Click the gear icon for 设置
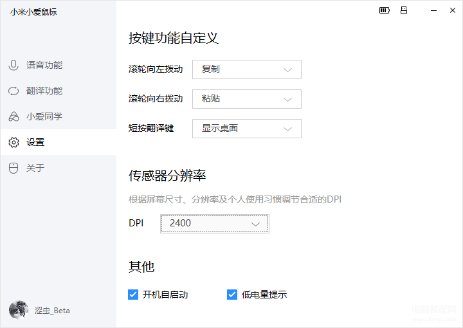 (14, 142)
